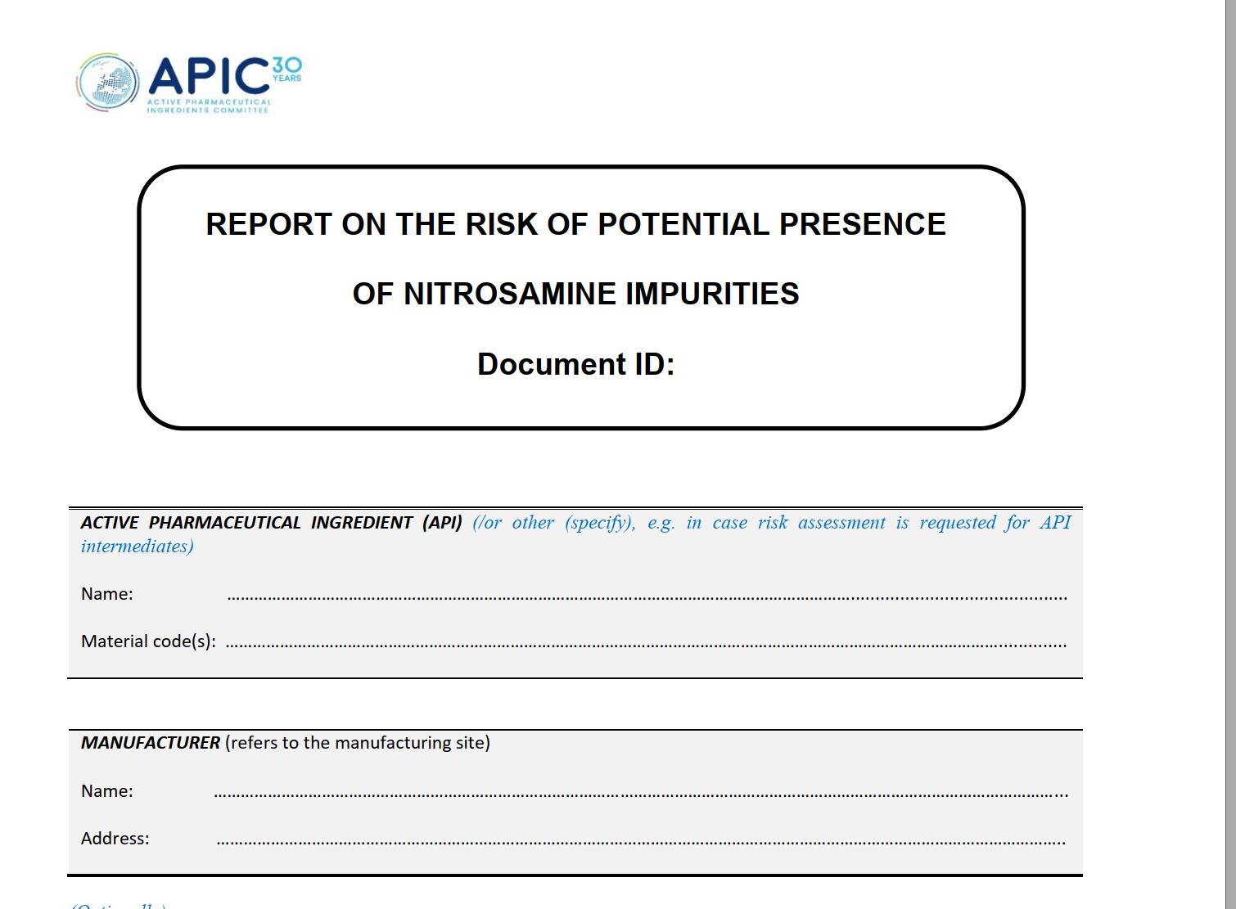Screen dimensions: 1236x909
Task: Place cursor after "Document ID:" text
Action: point(678,365)
